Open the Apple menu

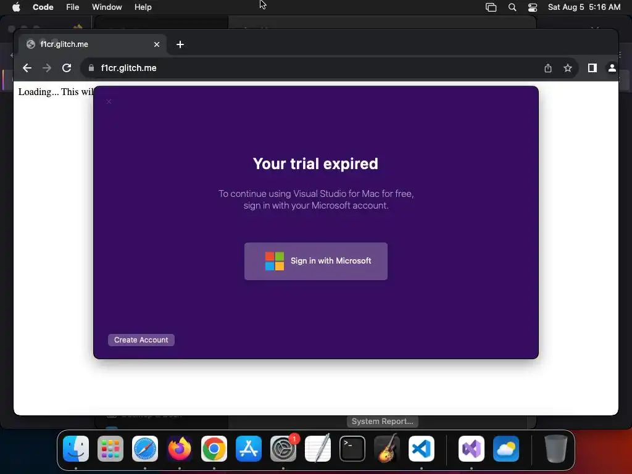pyautogui.click(x=16, y=7)
